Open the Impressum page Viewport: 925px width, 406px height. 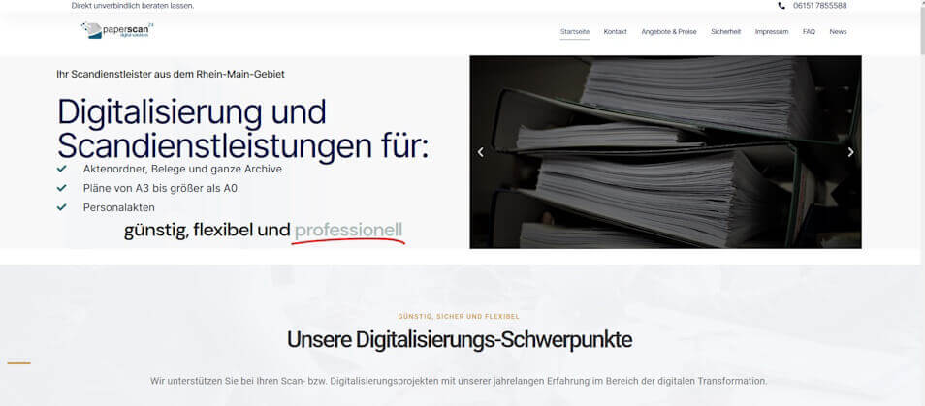point(772,32)
